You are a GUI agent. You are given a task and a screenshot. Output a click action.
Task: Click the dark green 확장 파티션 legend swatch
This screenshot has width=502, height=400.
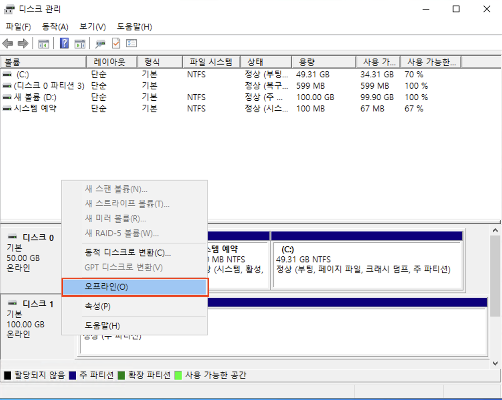[x=121, y=375]
